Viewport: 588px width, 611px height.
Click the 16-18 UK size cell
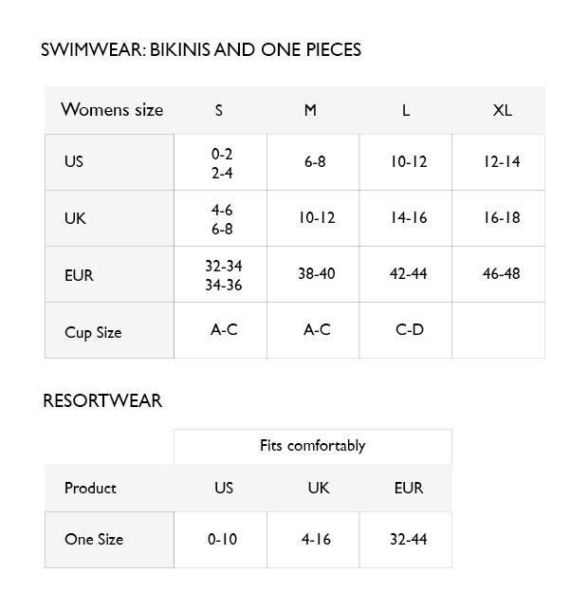(501, 217)
